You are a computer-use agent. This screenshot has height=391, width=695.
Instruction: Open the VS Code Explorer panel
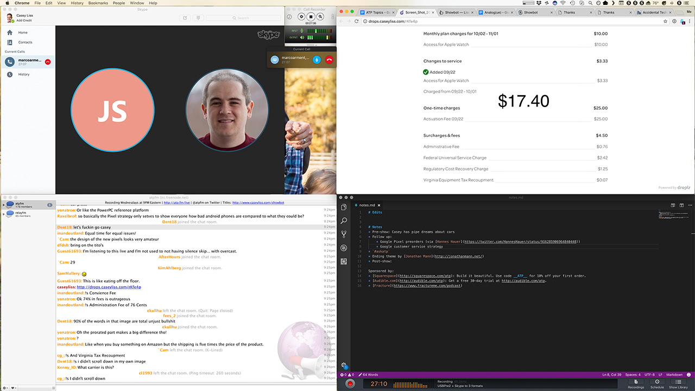344,207
